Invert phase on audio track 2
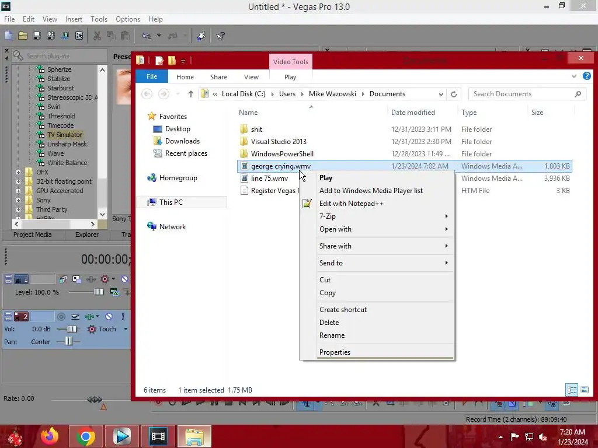The height and width of the screenshot is (448, 598). coord(75,317)
